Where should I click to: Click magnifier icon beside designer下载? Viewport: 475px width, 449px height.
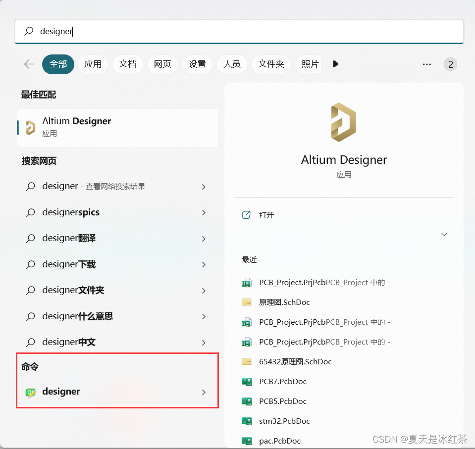pyautogui.click(x=30, y=265)
